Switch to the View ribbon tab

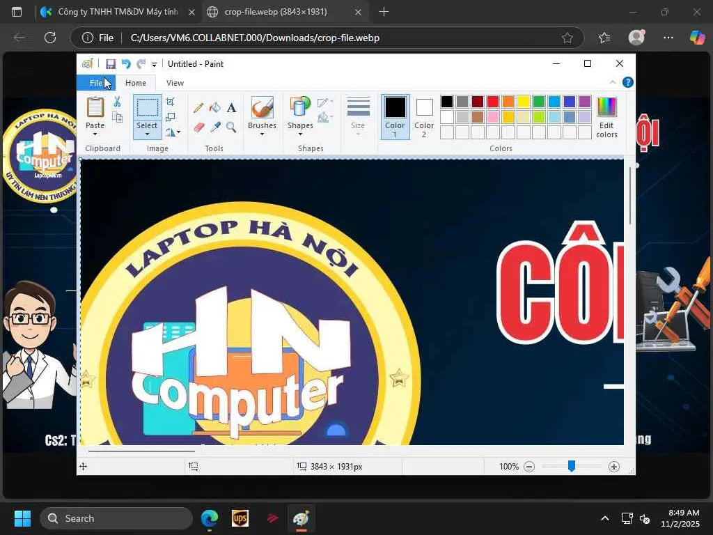coord(175,83)
